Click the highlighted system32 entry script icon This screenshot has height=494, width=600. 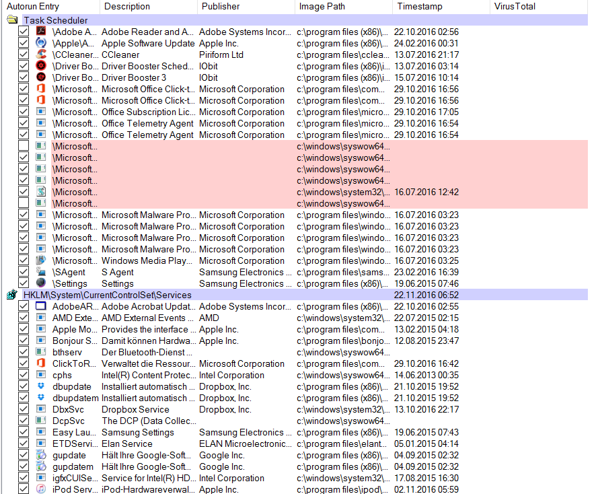tap(41, 191)
